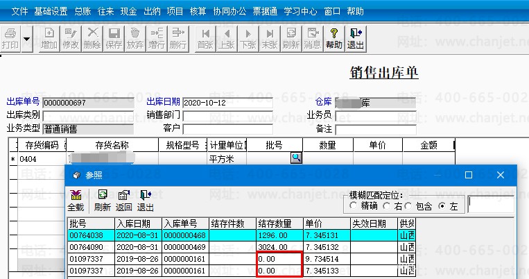Click the 结存数量 column header
The image size is (529, 279).
tap(279, 223)
